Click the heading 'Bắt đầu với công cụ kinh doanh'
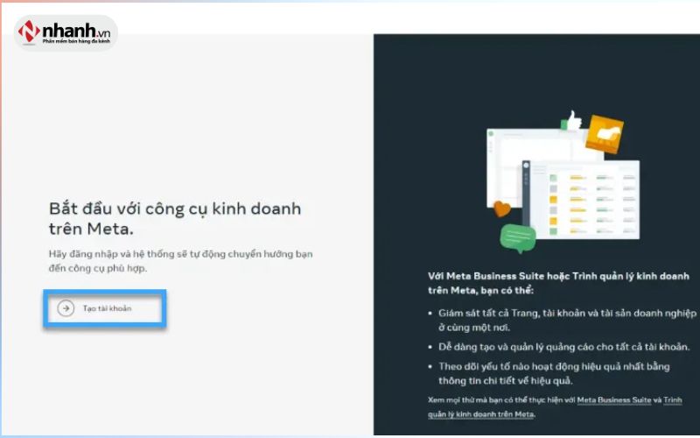This screenshot has width=700, height=438. 175,208
